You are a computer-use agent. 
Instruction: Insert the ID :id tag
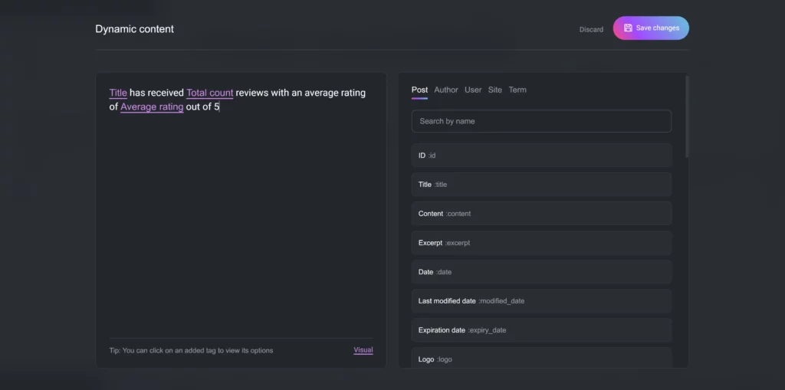[541, 156]
